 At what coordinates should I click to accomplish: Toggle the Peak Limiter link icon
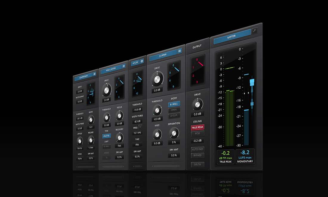124,66
